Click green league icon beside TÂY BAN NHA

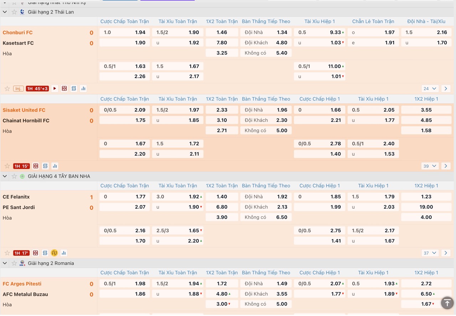[x=22, y=176]
